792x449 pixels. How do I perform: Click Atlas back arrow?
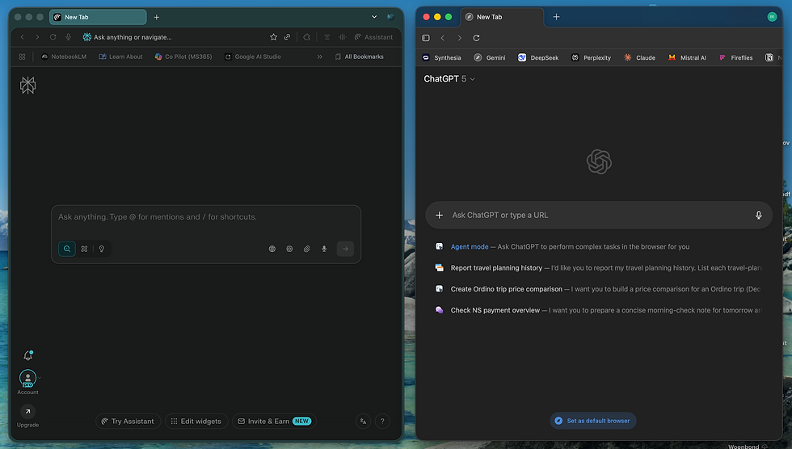coord(443,38)
